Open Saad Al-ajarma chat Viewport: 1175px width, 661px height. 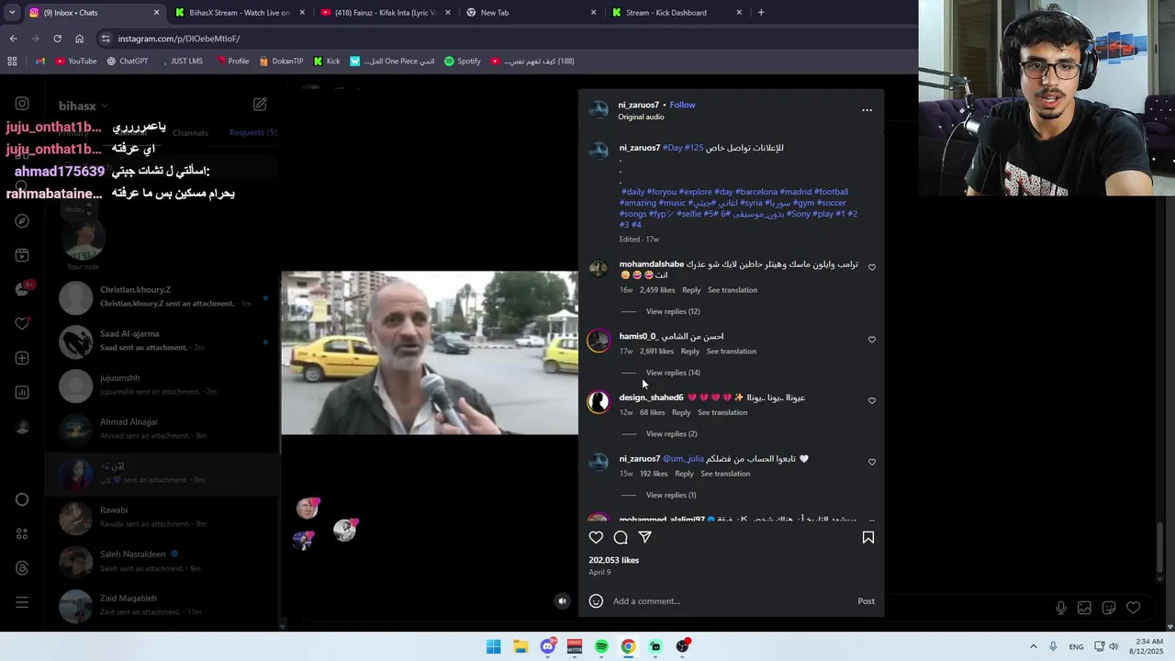[162, 342]
